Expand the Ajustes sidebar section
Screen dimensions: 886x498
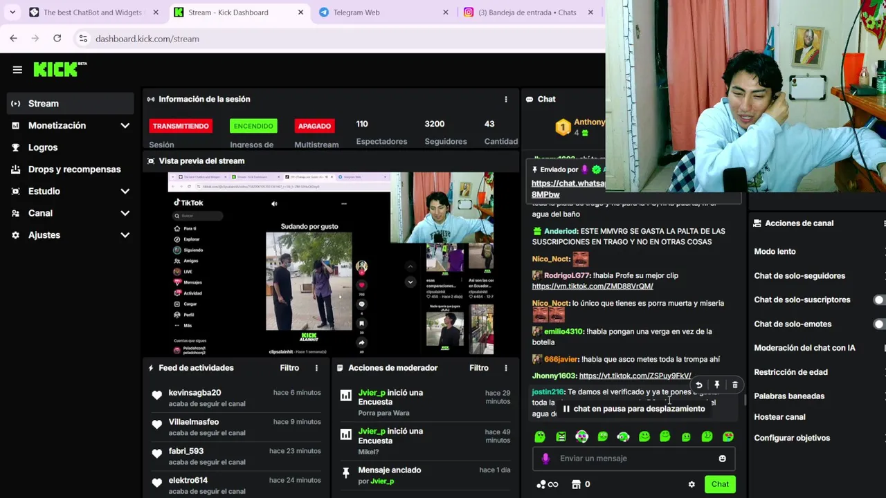pos(125,235)
